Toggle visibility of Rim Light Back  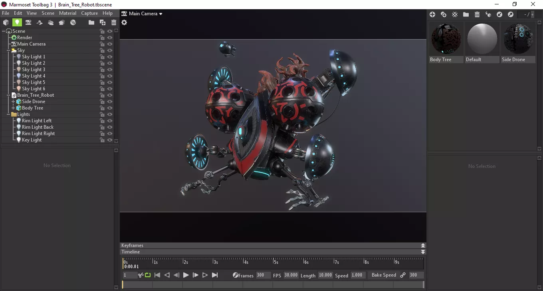(109, 127)
